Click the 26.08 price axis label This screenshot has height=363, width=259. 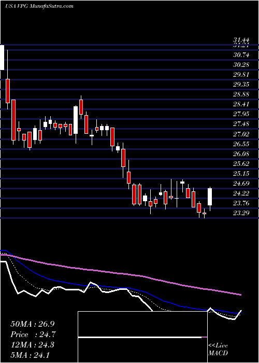(x=241, y=154)
